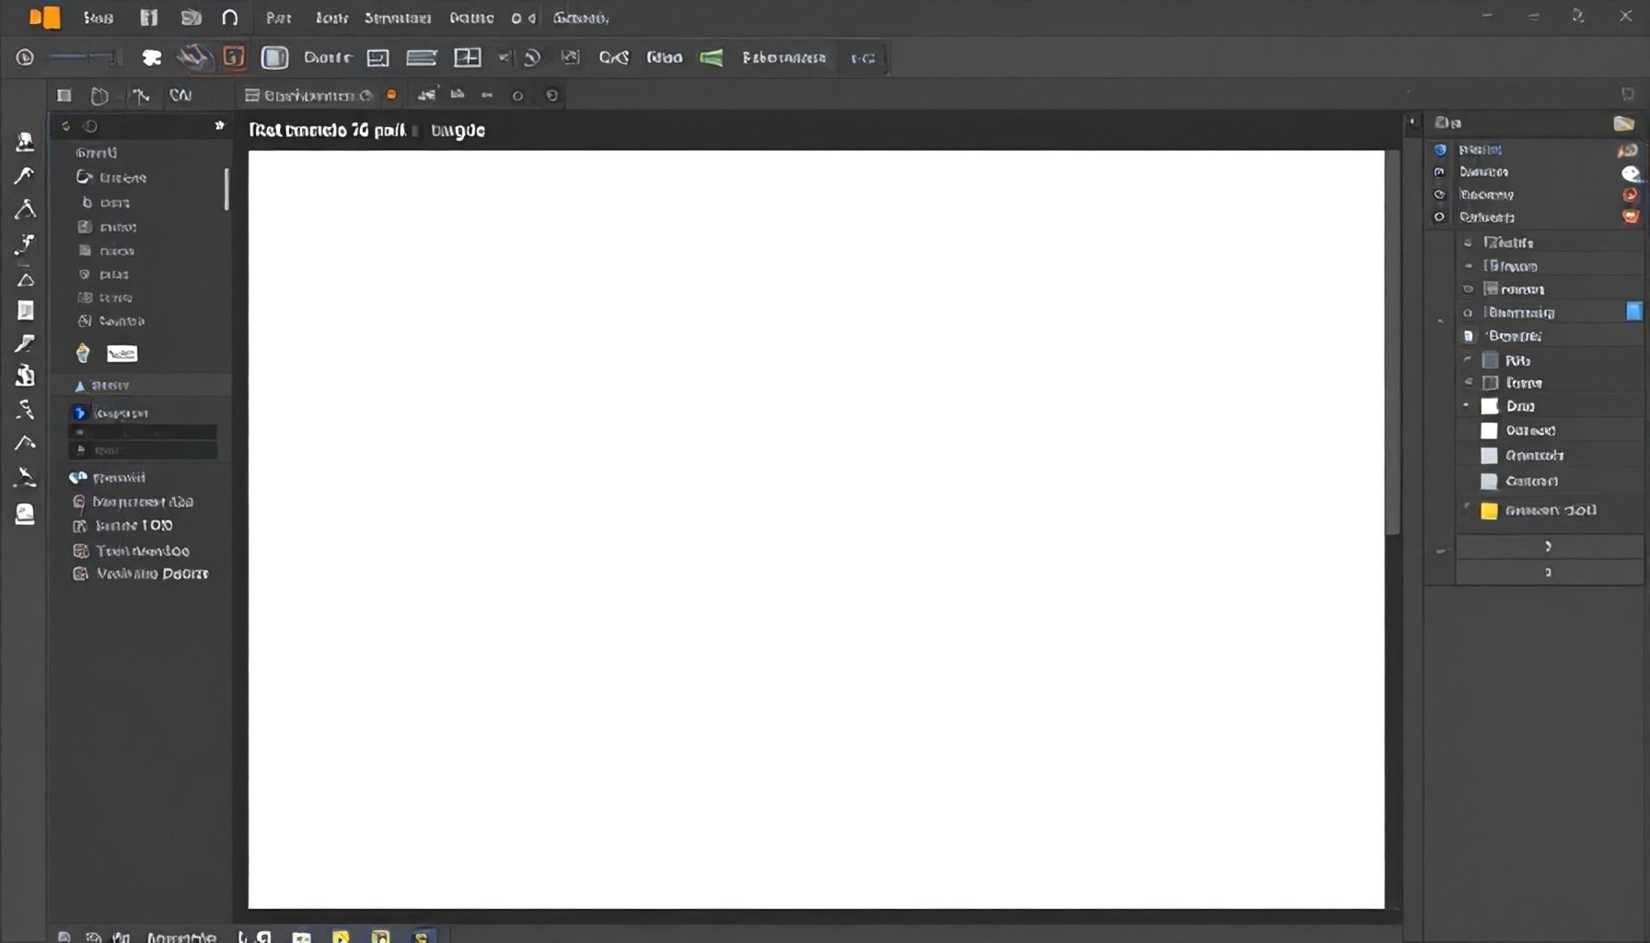
Task: Select the bottom tool in the left vertical toolbar
Action: [x=25, y=514]
